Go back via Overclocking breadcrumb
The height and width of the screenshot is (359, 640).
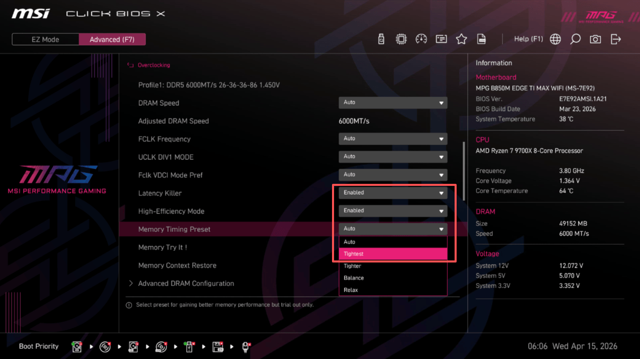(153, 65)
